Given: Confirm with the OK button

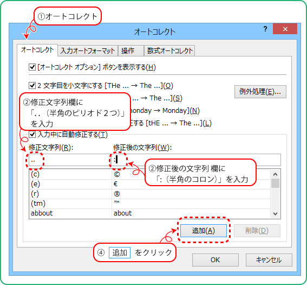Looking at the screenshot, I should [215, 260].
